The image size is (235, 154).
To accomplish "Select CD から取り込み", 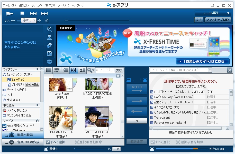I will click(x=15, y=110).
